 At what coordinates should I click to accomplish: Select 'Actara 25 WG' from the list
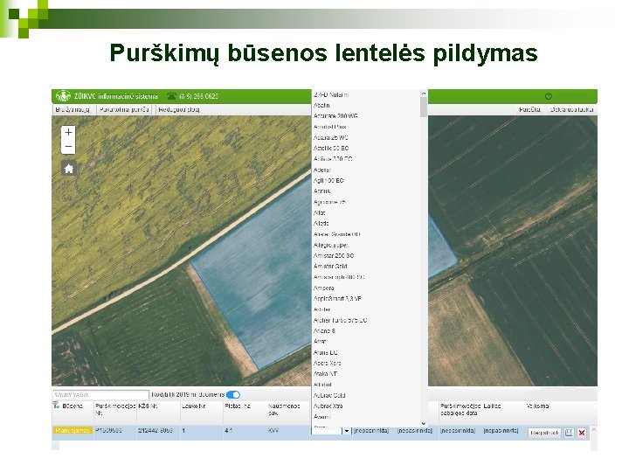(331, 137)
